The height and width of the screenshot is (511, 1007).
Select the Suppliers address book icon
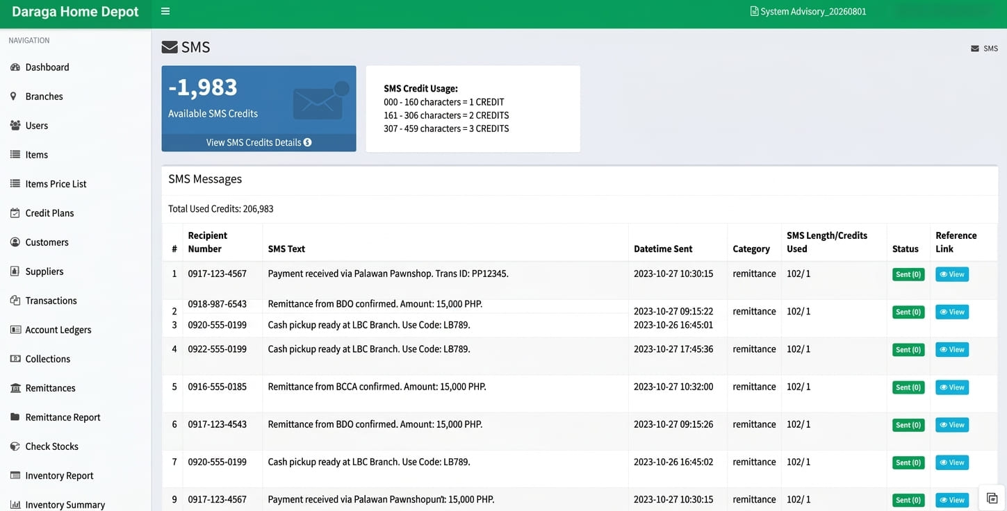15,271
